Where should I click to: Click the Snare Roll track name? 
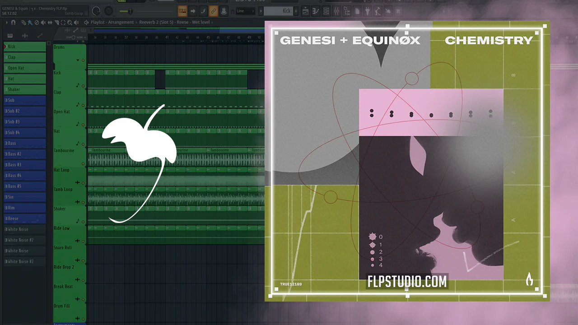tap(63, 248)
